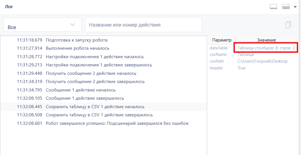The width and height of the screenshot is (301, 155).
Task: Select 'Настройки подключения 1 действие началось' entry
Action: pyautogui.click(x=104, y=57)
